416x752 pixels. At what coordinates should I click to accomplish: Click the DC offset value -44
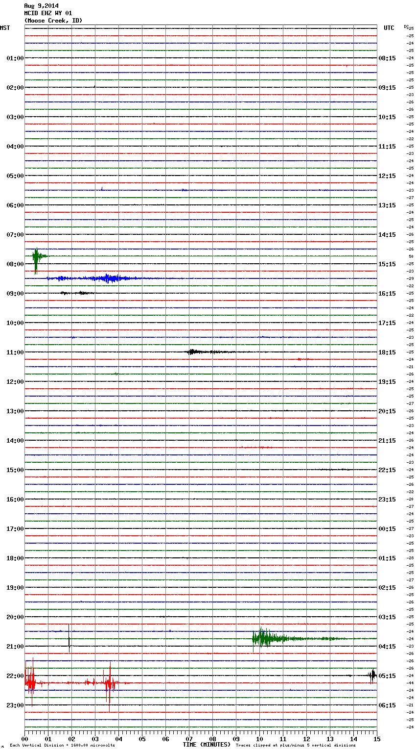click(411, 683)
